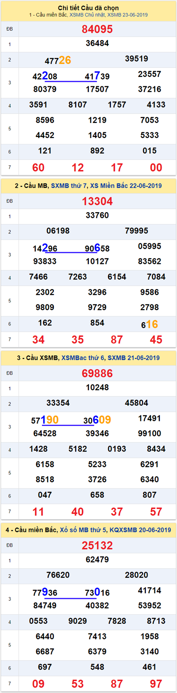This screenshot has height=693, width=177.
Task: Select fourth prize number 9029
Action: (77, 621)
